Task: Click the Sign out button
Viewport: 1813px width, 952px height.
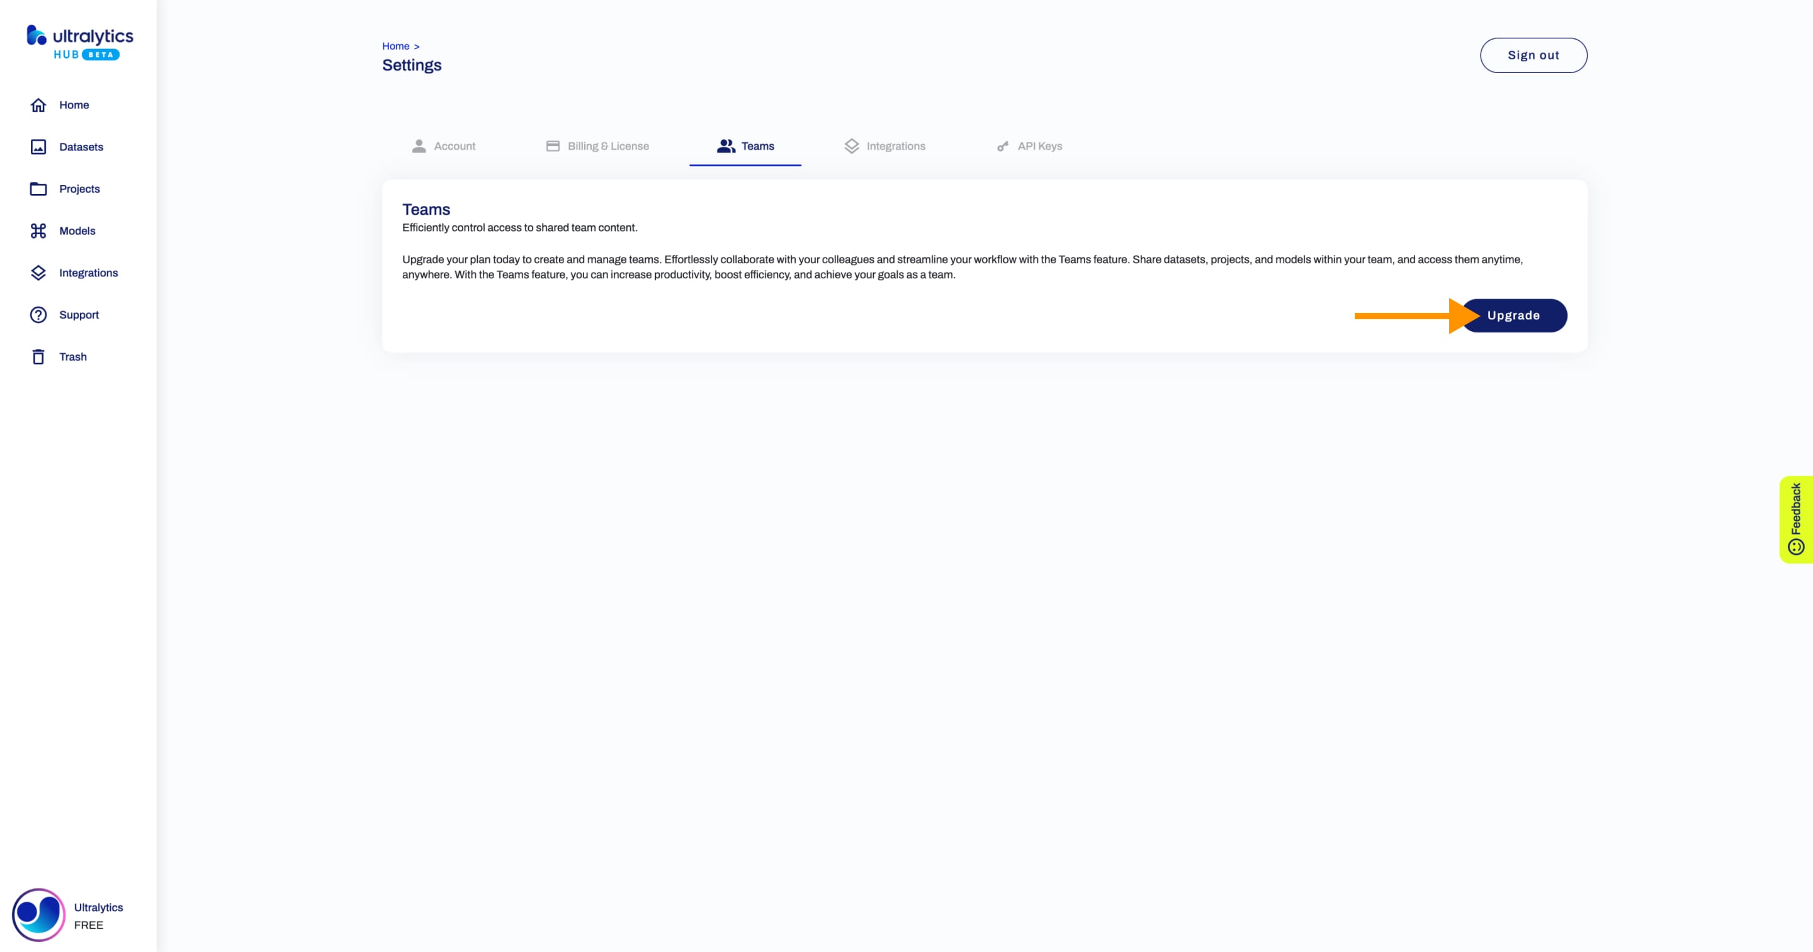Action: [x=1533, y=55]
